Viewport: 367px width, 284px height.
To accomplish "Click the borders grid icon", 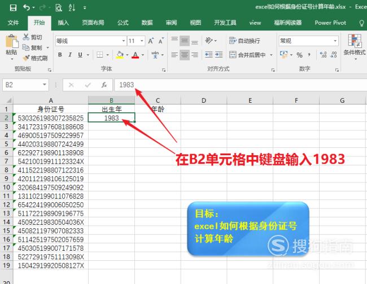I will tap(100, 55).
